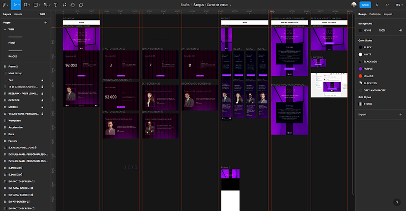Click the file title Saegus - Carte de vœux
Screen dimensions: 406x211
click(x=211, y=5)
